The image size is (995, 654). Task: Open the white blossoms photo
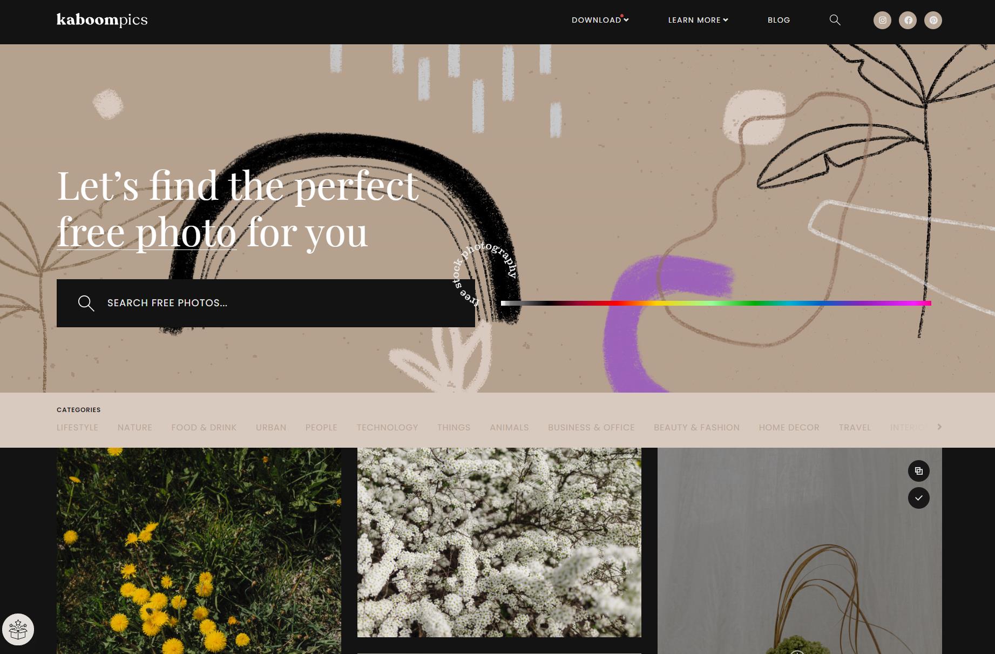point(499,542)
